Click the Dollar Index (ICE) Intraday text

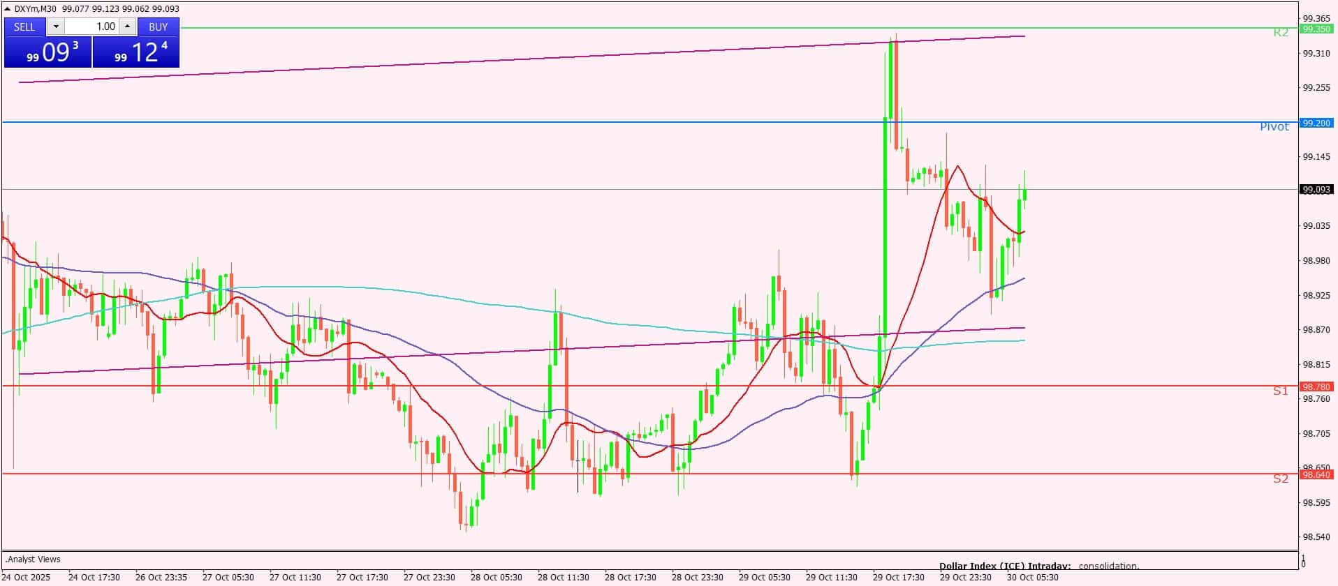pos(1005,566)
